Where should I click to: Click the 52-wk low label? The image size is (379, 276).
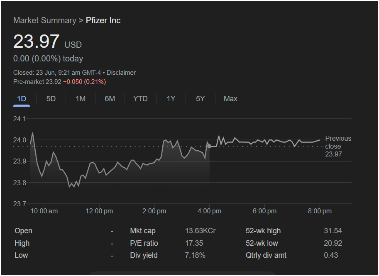pos(262,243)
